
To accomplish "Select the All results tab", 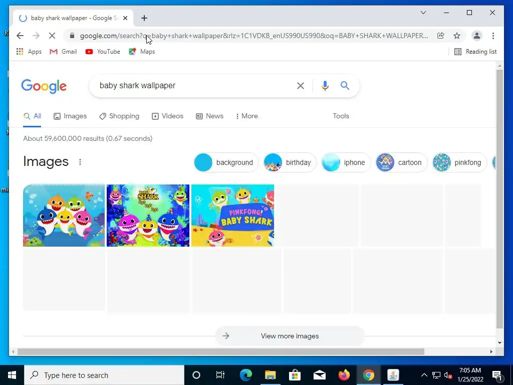I will tap(32, 116).
